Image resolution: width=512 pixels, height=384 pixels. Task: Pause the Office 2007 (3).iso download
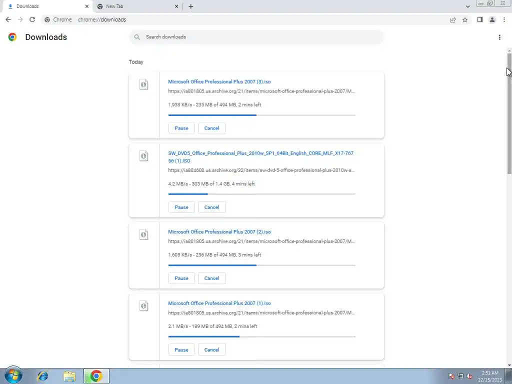181,128
